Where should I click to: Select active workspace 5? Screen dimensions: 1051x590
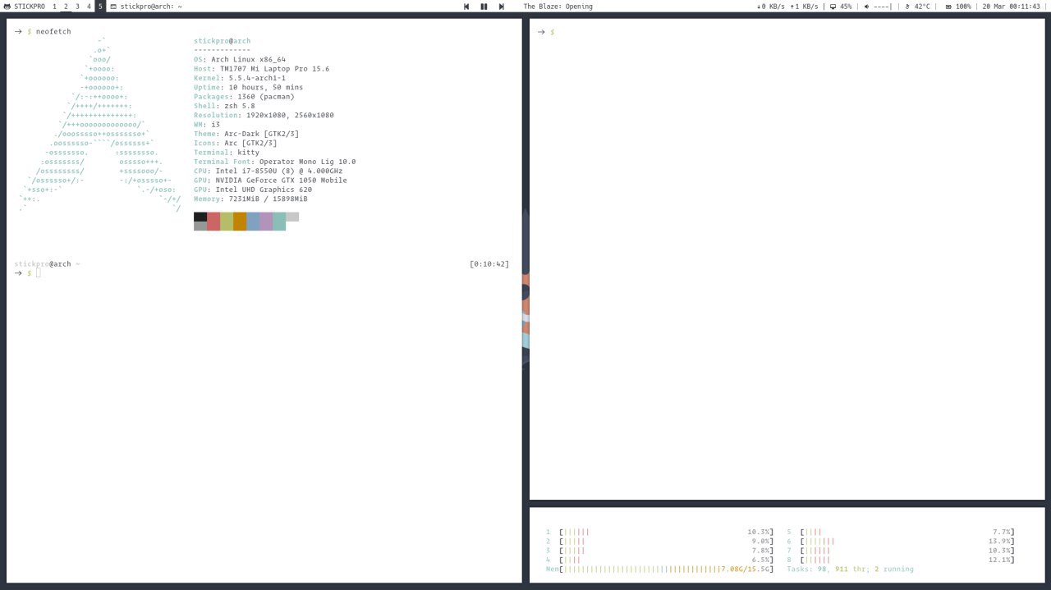tap(100, 7)
